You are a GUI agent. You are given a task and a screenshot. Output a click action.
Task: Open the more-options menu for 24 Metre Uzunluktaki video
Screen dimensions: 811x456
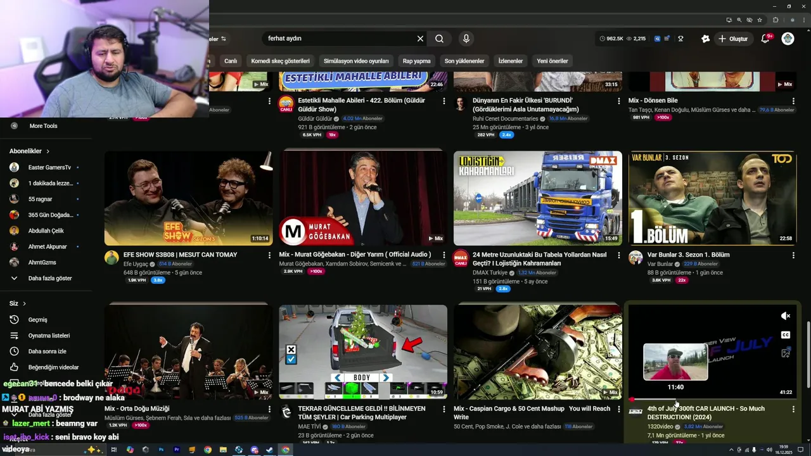619,255
